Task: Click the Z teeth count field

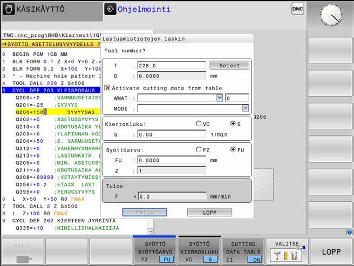Action: pos(172,170)
